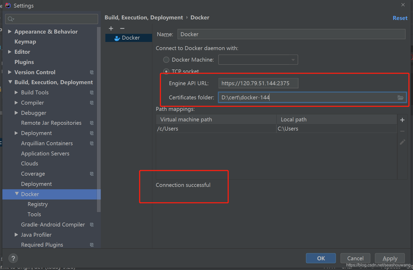
Task: Browse for the certificates folder
Action: point(400,98)
